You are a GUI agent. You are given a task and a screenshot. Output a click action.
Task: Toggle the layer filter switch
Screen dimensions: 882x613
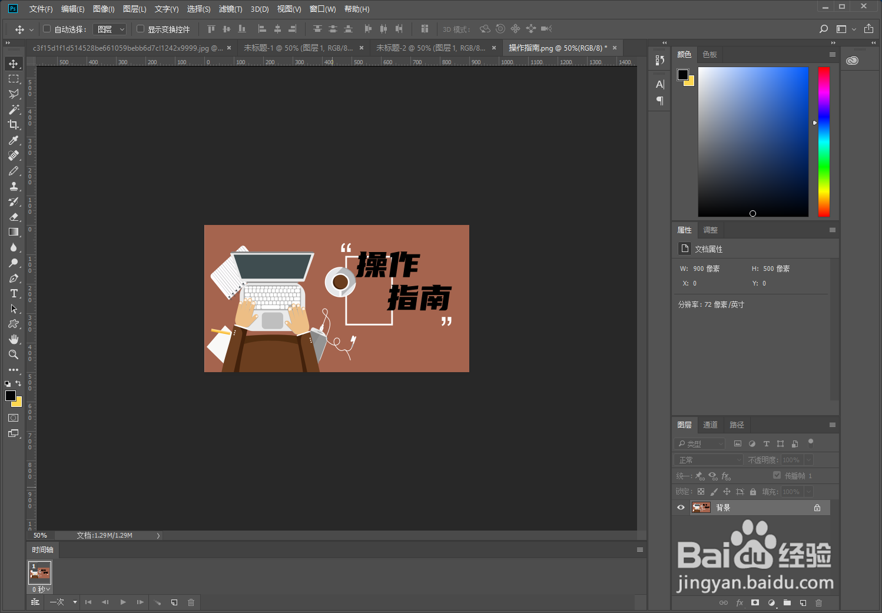click(811, 443)
